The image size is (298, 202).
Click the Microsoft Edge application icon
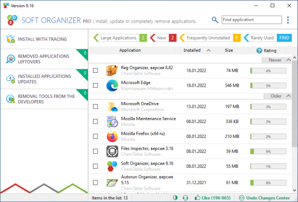coord(112,85)
